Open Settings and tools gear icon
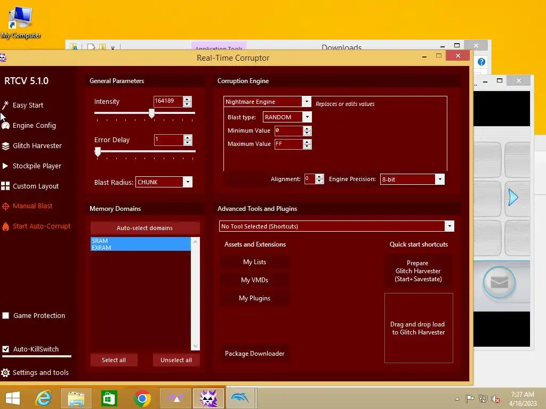Image resolution: width=546 pixels, height=409 pixels. click(x=5, y=373)
